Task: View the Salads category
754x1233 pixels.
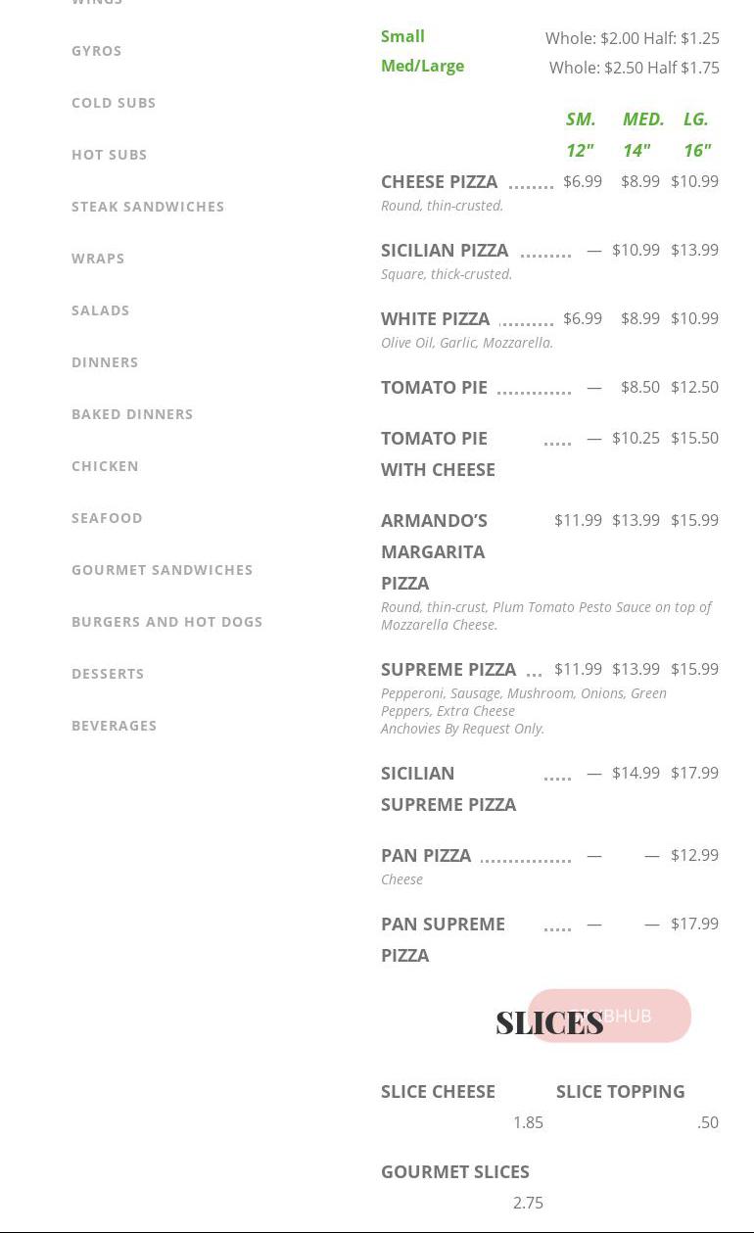Action: point(101,310)
